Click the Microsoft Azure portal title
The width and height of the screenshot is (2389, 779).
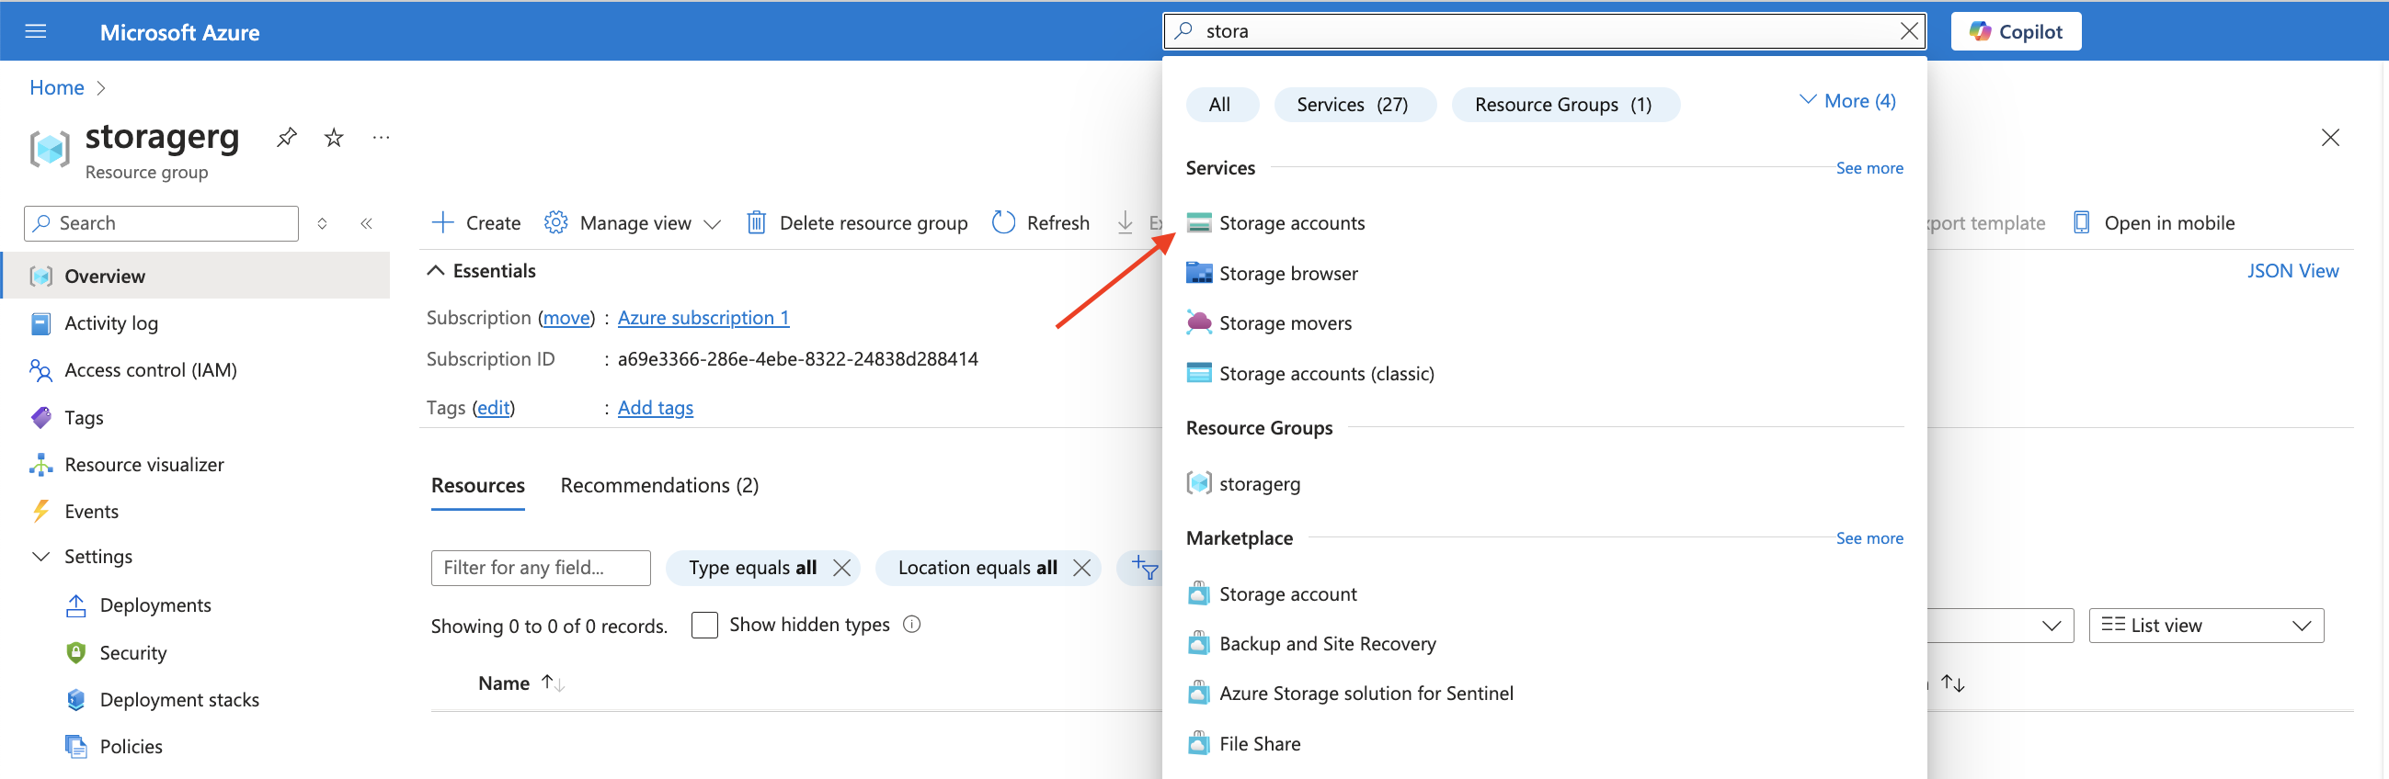click(180, 32)
